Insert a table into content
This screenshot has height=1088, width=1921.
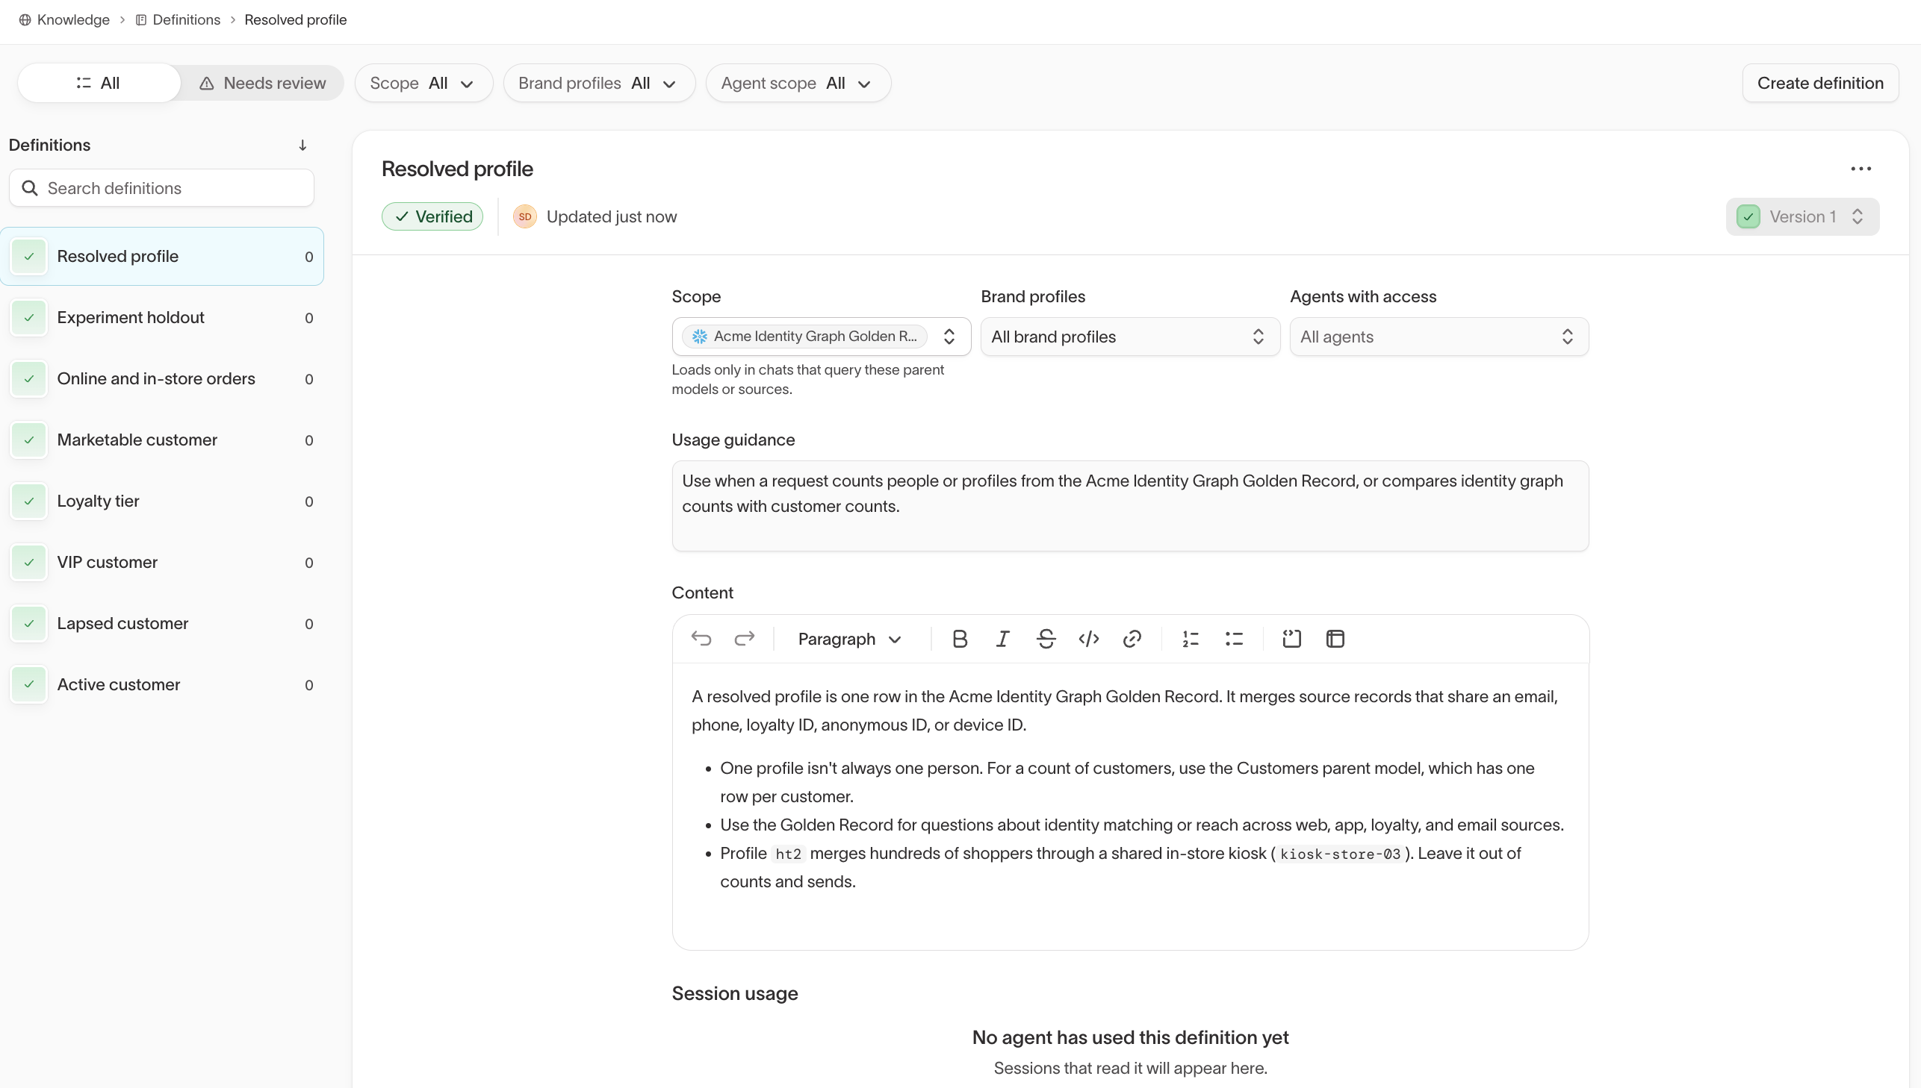pos(1335,639)
